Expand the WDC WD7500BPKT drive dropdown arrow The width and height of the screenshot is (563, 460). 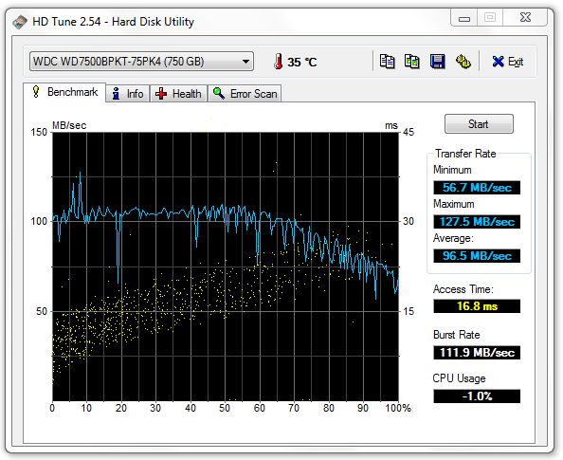tap(245, 62)
